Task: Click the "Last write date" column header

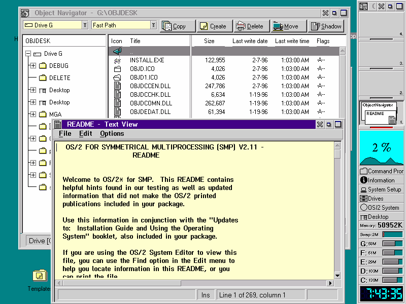Action: click(x=250, y=41)
